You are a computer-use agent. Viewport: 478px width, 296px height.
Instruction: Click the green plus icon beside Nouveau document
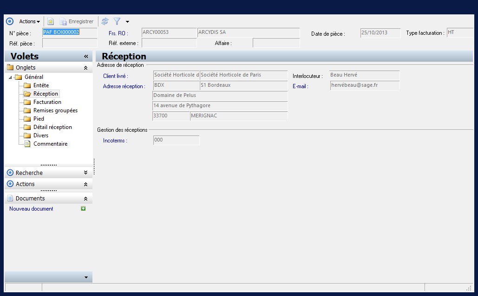tap(83, 209)
